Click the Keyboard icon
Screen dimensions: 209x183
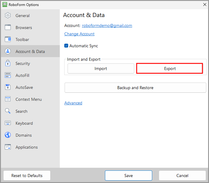[x=8, y=123]
